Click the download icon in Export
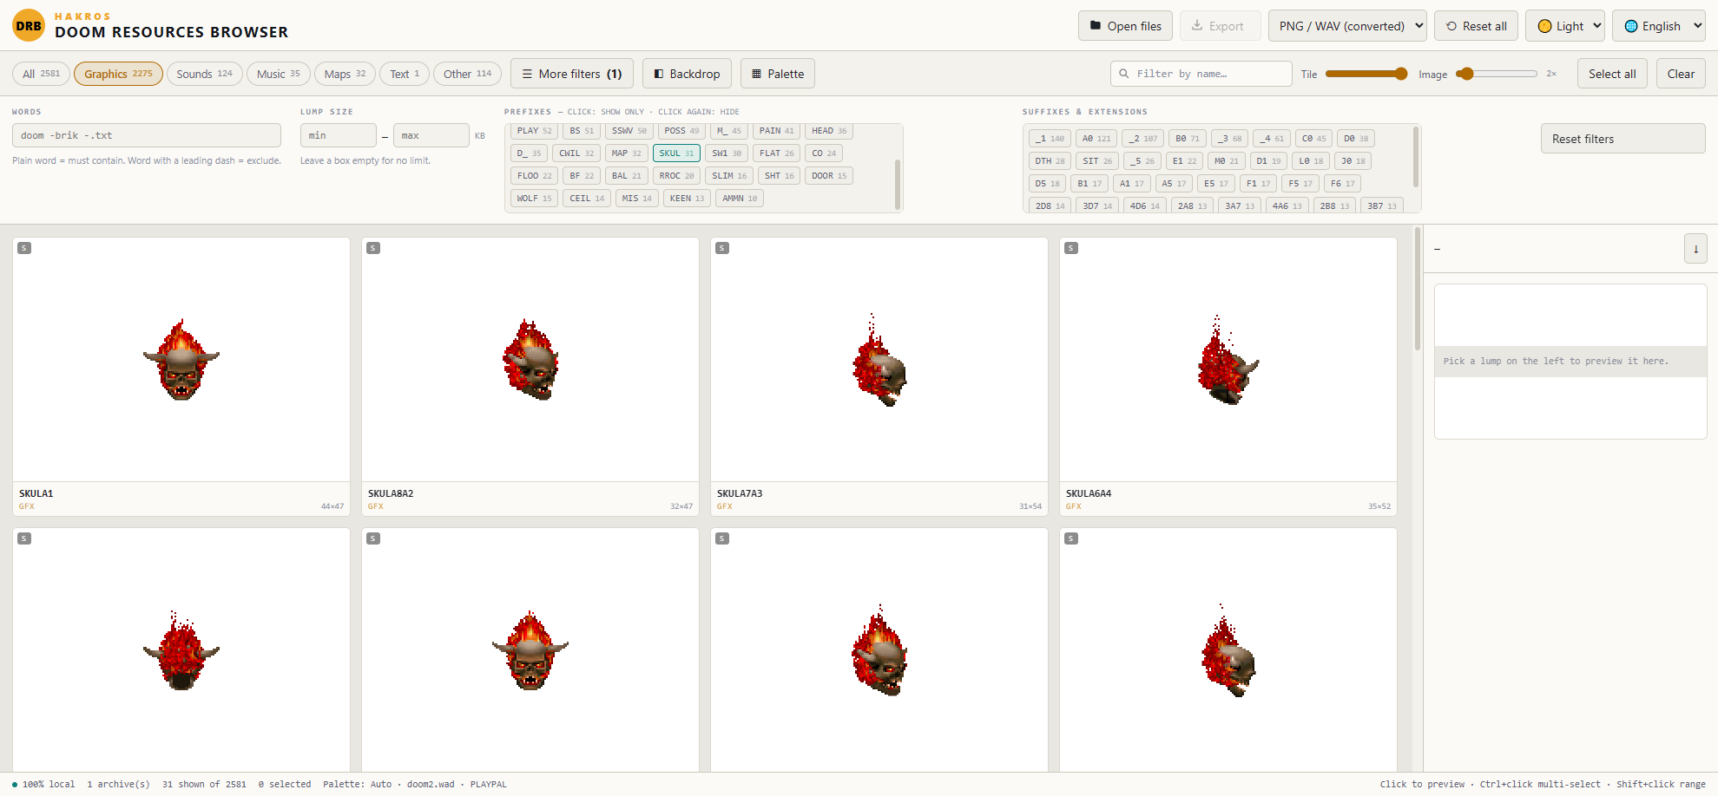This screenshot has width=1718, height=796. (1197, 26)
